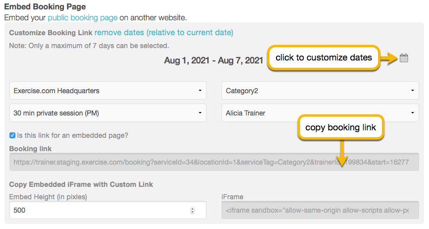The image size is (429, 229).
Task: Click the 'Embed Height (in pixels)' label
Action: [48, 197]
